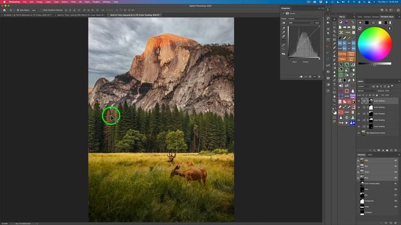Switch to the first document tab
Image resolution: width=401 pixels, height=225 pixels.
coord(28,15)
